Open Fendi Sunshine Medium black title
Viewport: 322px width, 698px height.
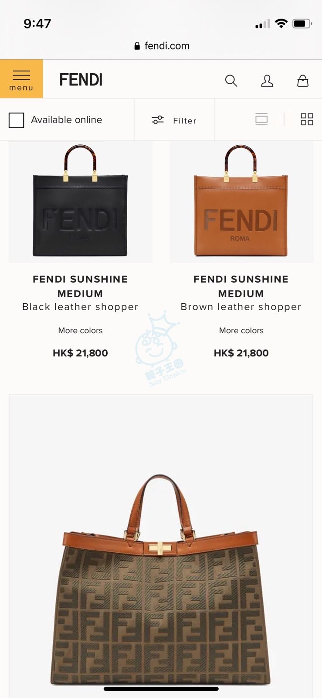[x=81, y=286]
